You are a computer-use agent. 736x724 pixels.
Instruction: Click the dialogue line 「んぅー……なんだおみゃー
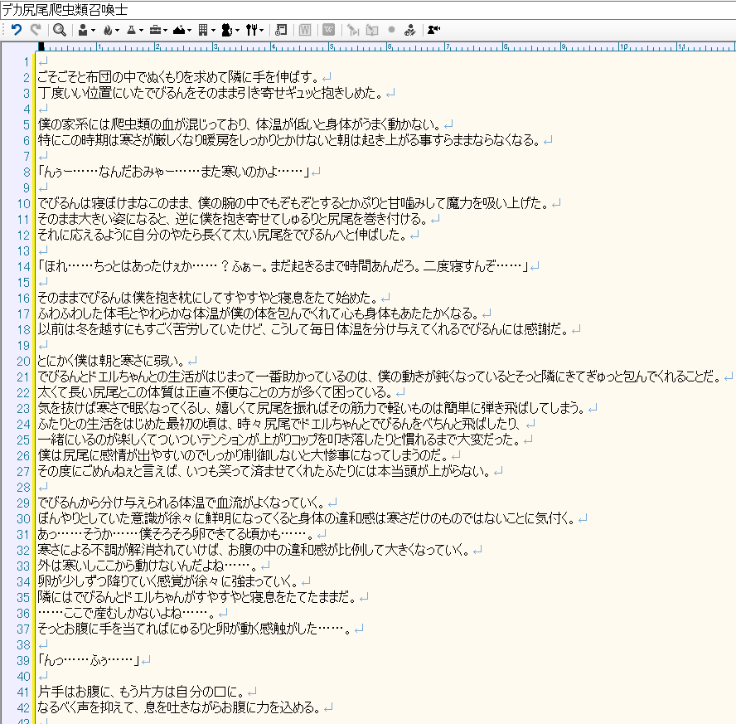tap(174, 172)
